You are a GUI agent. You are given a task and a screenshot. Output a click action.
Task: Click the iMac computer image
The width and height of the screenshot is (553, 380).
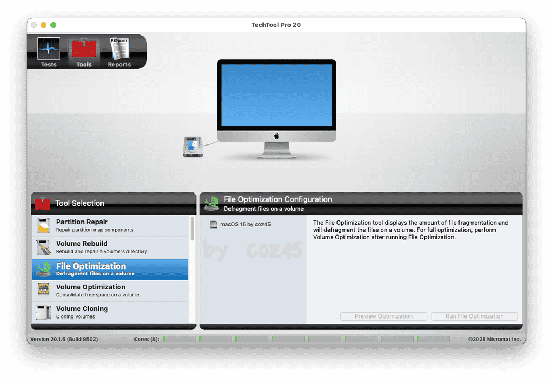point(276,109)
